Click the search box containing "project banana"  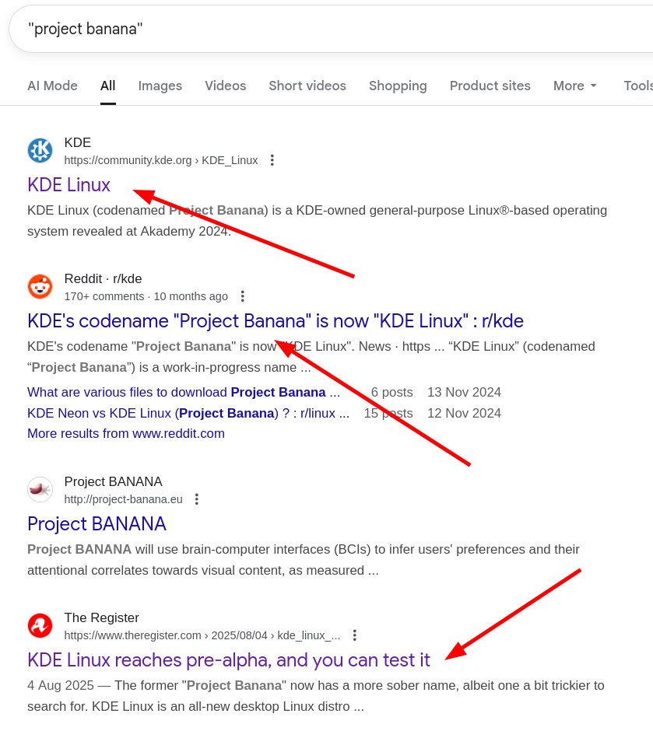311,30
